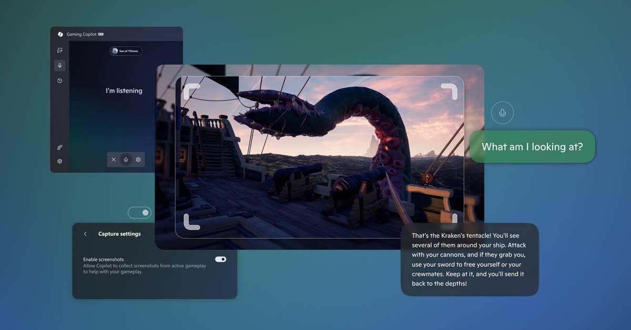Click the "What am I looking at?" bubble
631x330 pixels.
coord(532,147)
